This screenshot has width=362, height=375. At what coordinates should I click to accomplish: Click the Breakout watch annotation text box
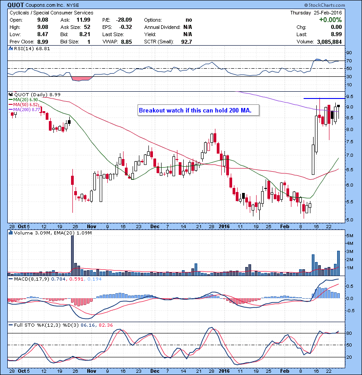click(x=198, y=110)
